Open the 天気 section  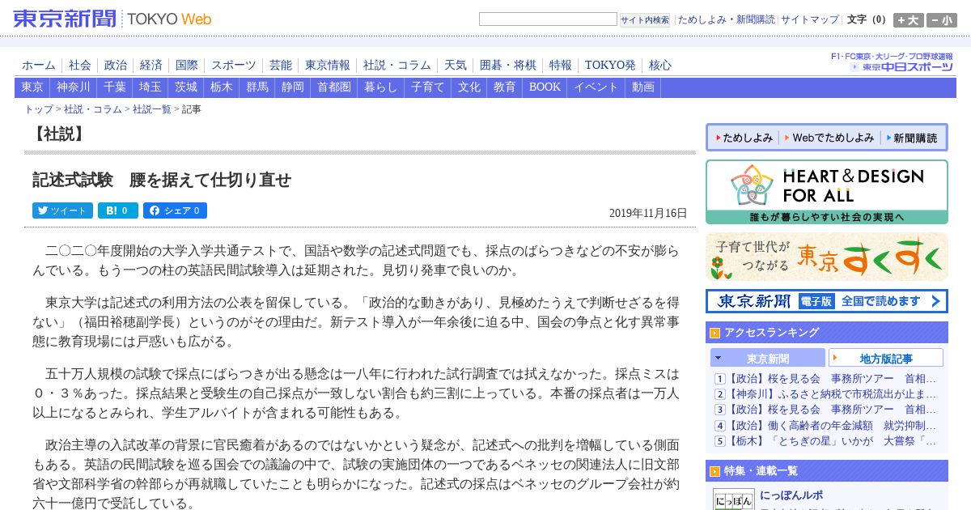(x=456, y=66)
